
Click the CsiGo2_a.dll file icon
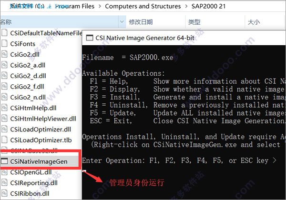4,65
